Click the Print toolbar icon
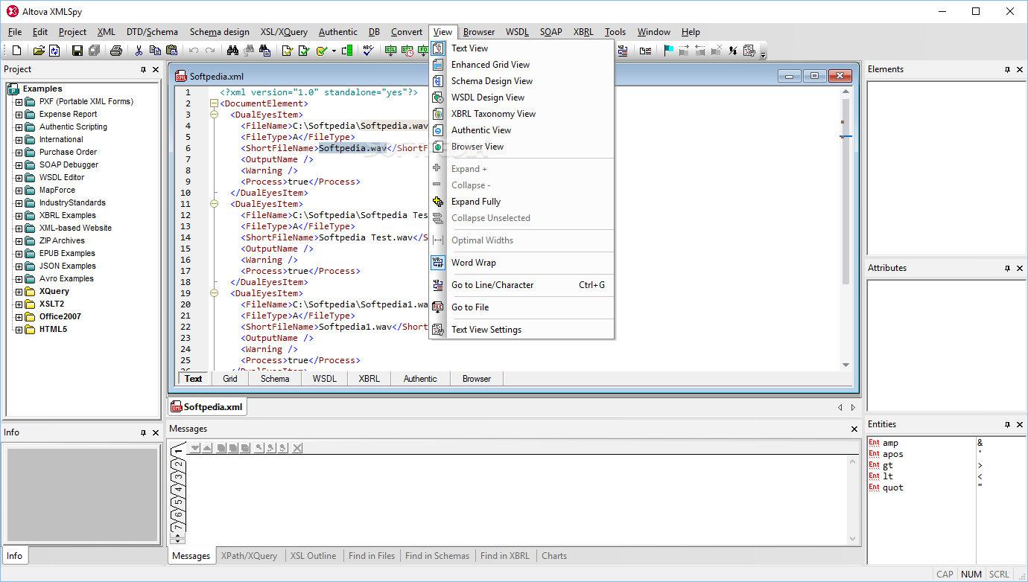The width and height of the screenshot is (1028, 582). click(115, 51)
